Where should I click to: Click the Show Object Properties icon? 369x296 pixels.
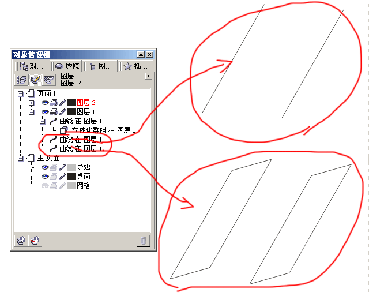point(22,80)
